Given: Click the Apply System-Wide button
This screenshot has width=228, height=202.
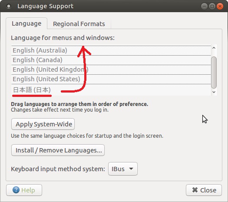Looking at the screenshot, I should (x=43, y=124).
